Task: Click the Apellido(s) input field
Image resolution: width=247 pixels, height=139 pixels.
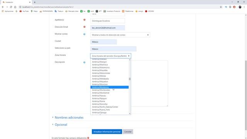Action: [x=108, y=21]
